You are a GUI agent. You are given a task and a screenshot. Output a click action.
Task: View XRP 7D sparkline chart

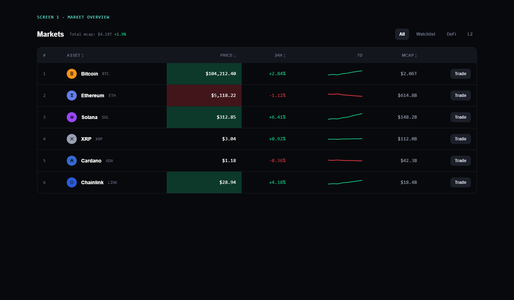(345, 139)
